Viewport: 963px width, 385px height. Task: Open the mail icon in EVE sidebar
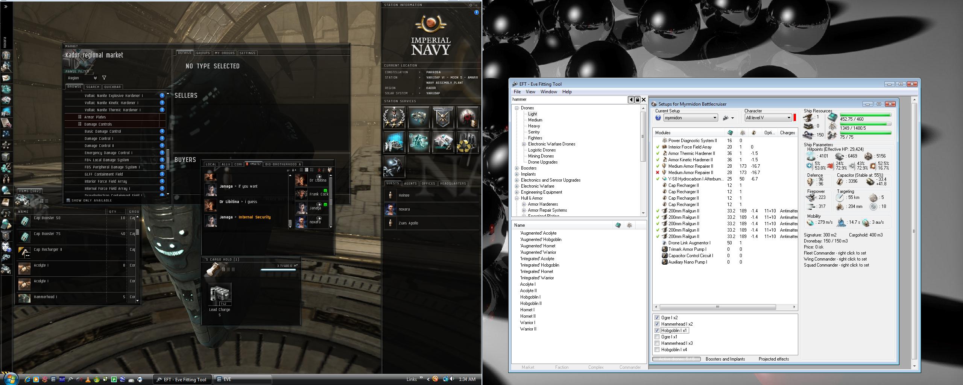(x=6, y=78)
